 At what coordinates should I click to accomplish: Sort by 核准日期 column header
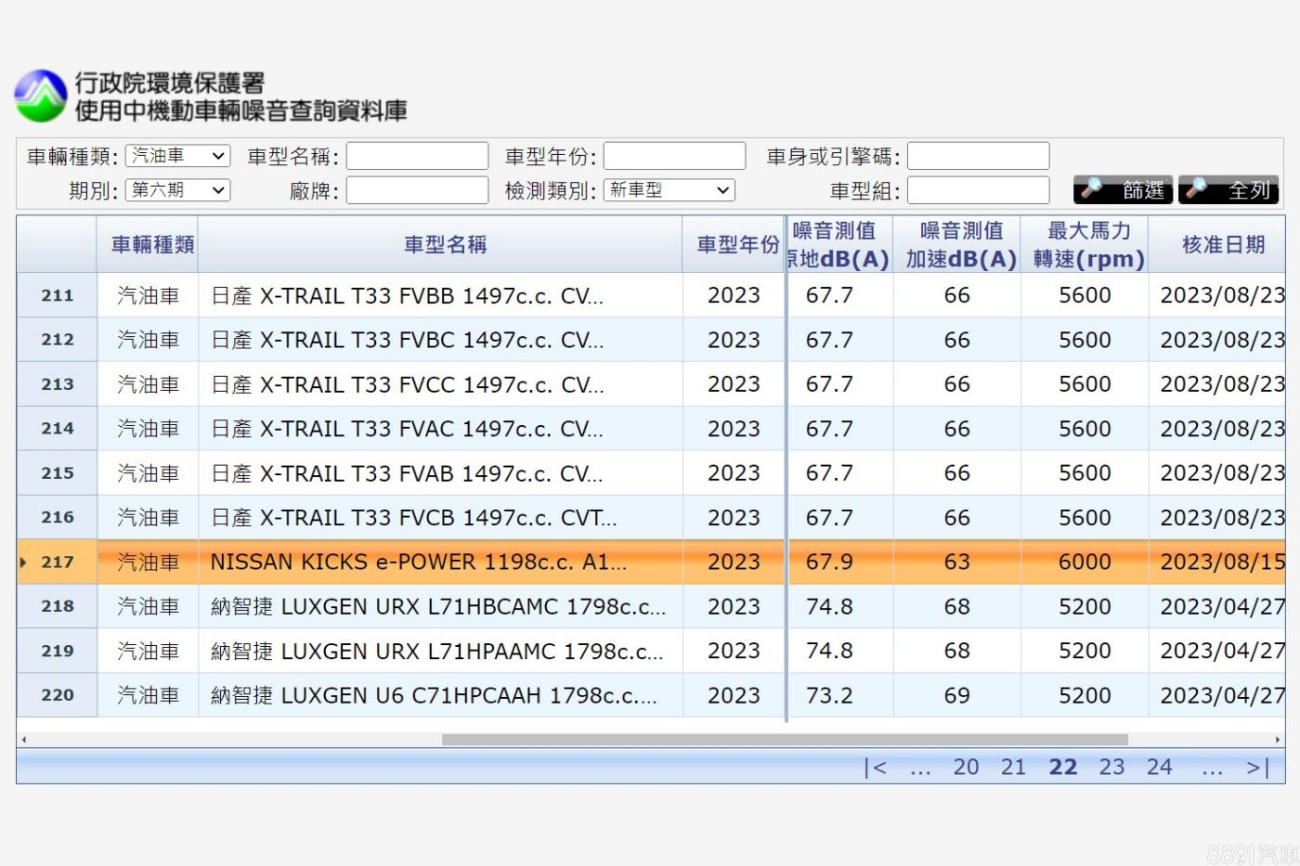(1222, 245)
